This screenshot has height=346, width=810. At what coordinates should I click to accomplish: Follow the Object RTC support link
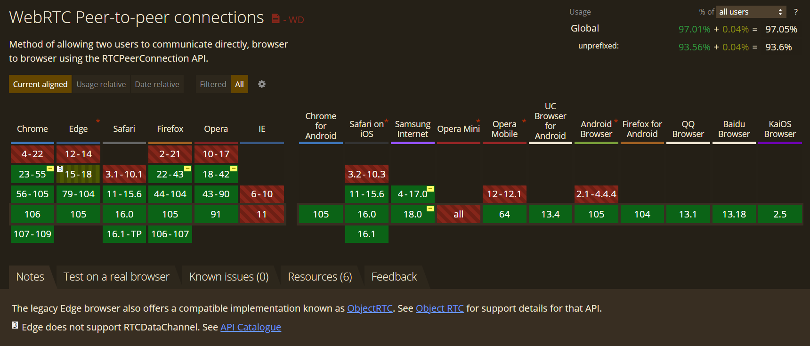pos(440,308)
